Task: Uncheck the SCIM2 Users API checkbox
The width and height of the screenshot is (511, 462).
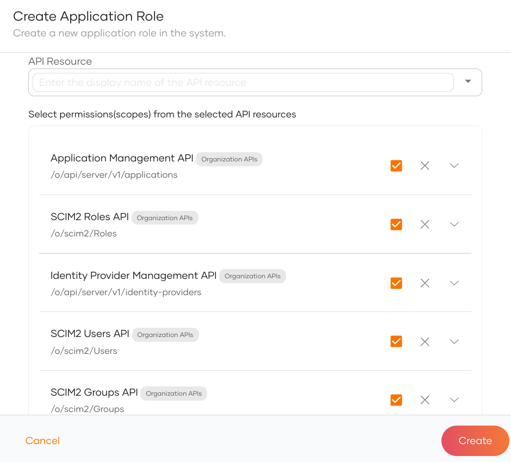Action: 396,341
